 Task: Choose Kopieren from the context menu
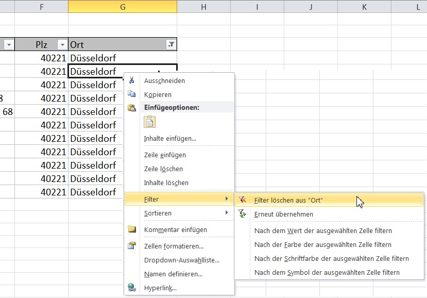(179, 94)
